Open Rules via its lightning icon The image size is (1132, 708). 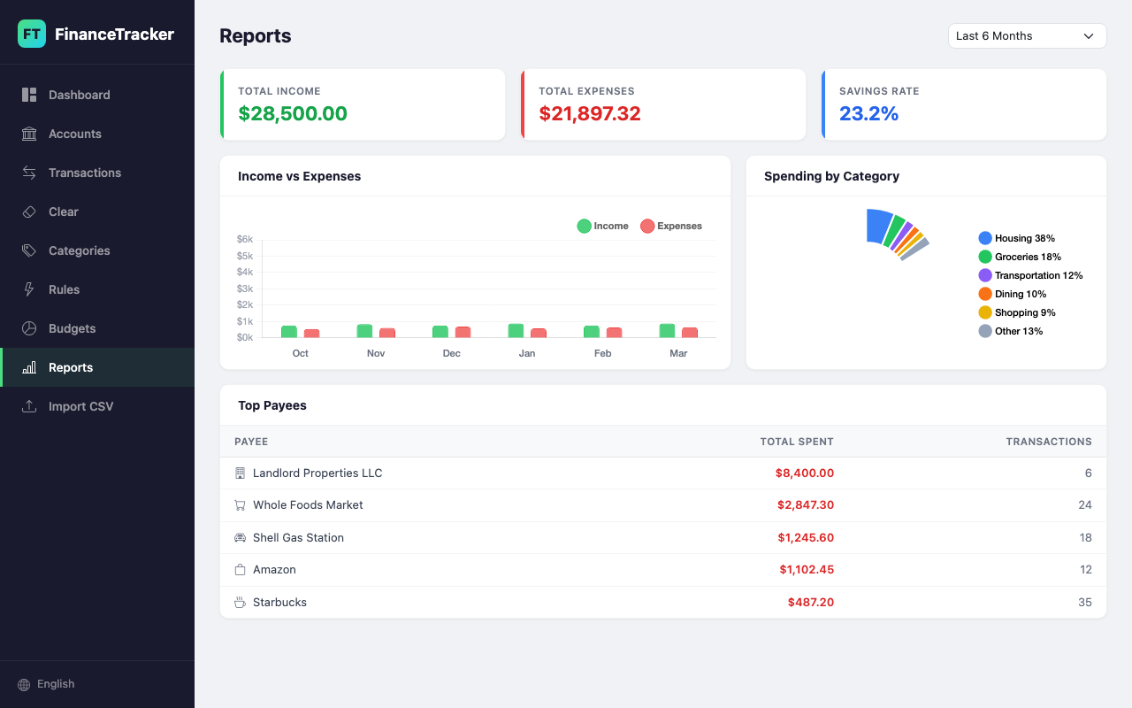click(29, 289)
